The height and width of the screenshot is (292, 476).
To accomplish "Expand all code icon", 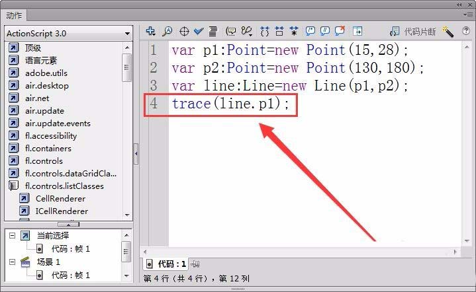I will pos(293,31).
